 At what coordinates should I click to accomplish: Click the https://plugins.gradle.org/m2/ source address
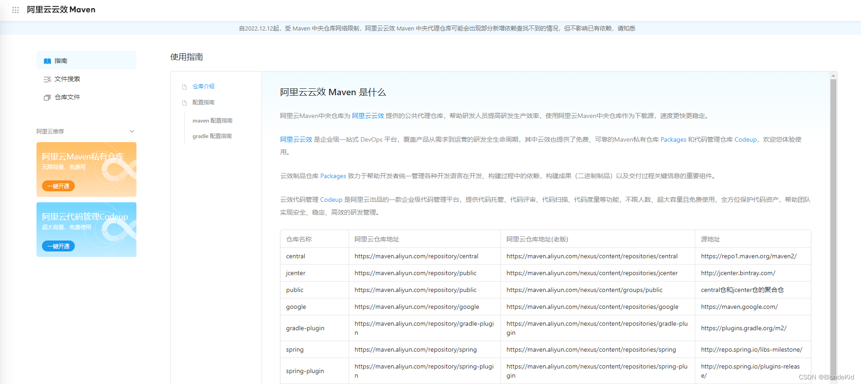click(x=744, y=328)
